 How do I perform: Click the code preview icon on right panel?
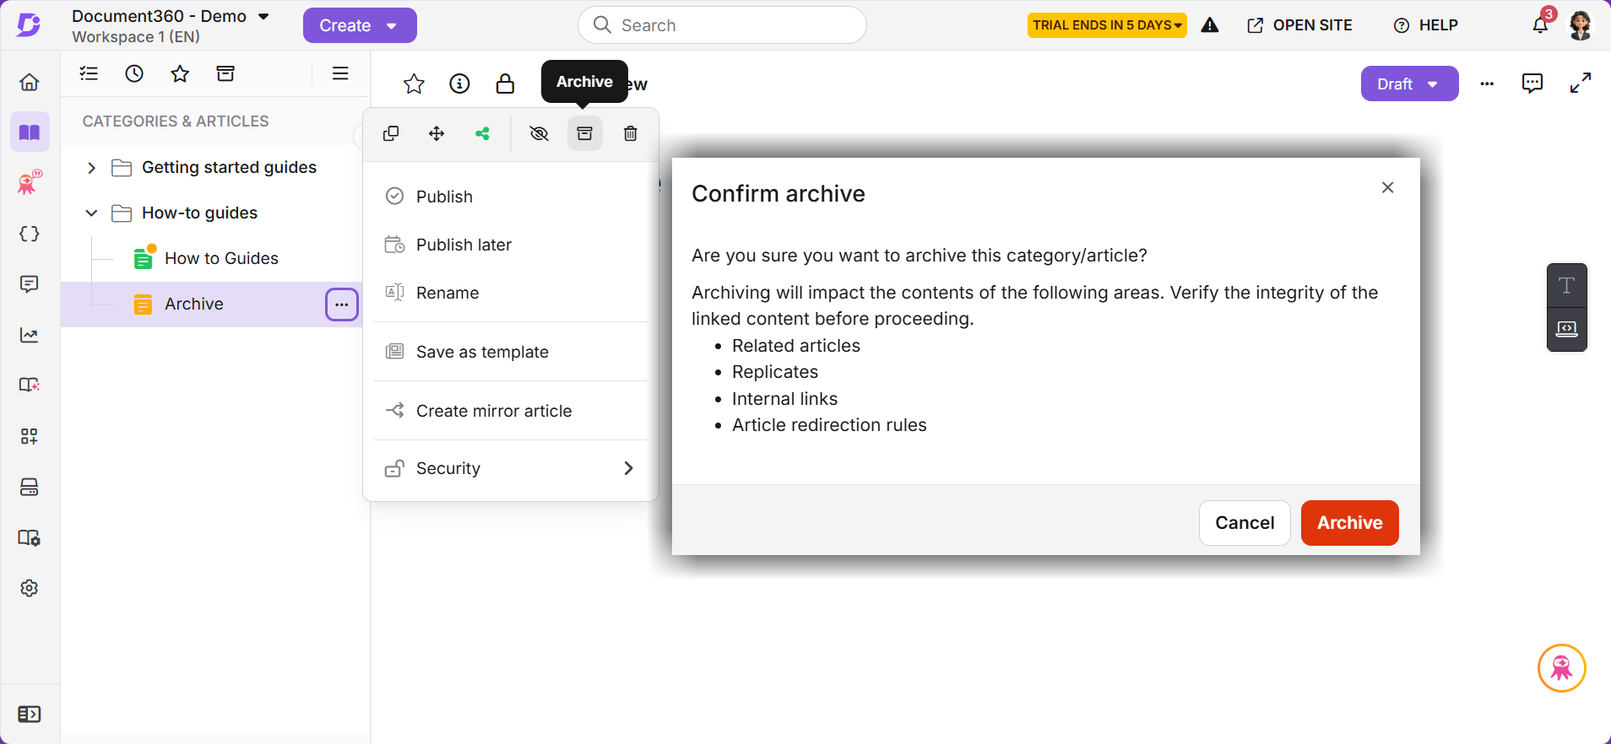pyautogui.click(x=1567, y=329)
